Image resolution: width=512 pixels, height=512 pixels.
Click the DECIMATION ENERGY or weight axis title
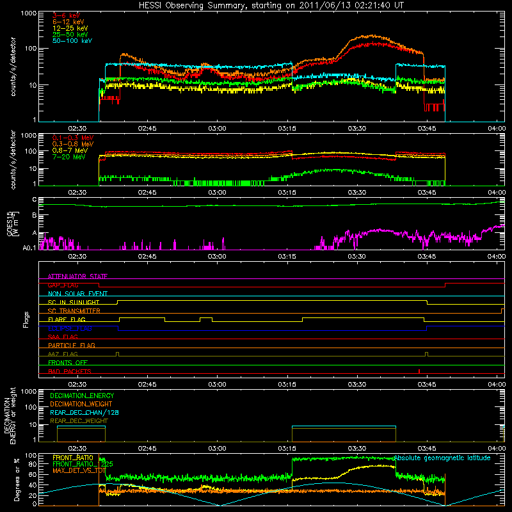10,415
